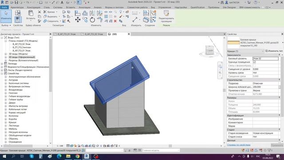Click Print in the quick access toolbar

point(41,2)
